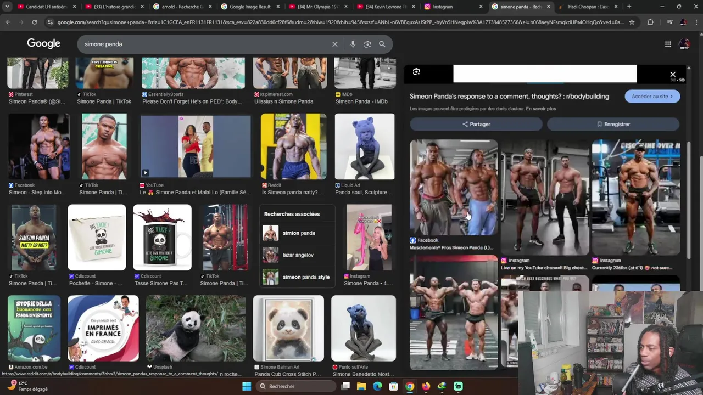Clear the simone panda search query
This screenshot has height=395, width=703.
coord(334,44)
